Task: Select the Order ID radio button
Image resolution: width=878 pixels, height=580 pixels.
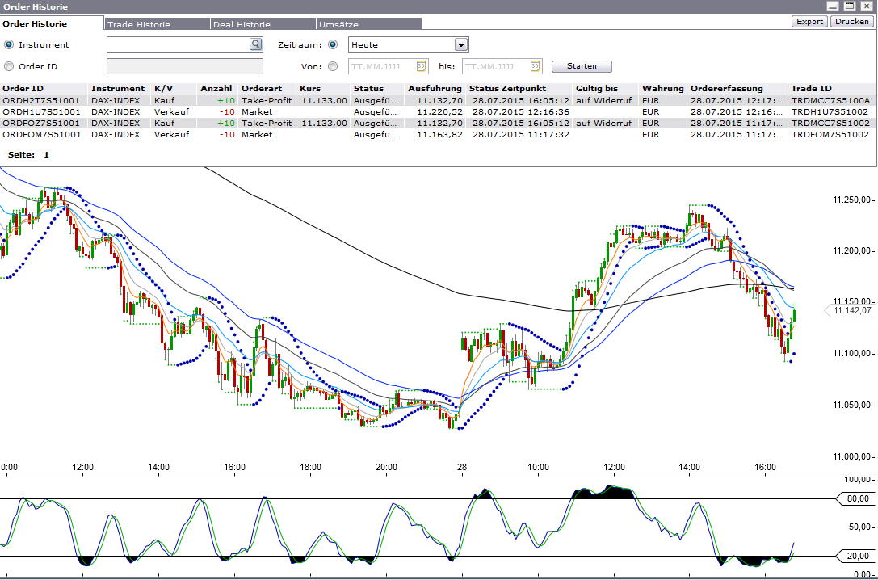Action: coord(10,67)
